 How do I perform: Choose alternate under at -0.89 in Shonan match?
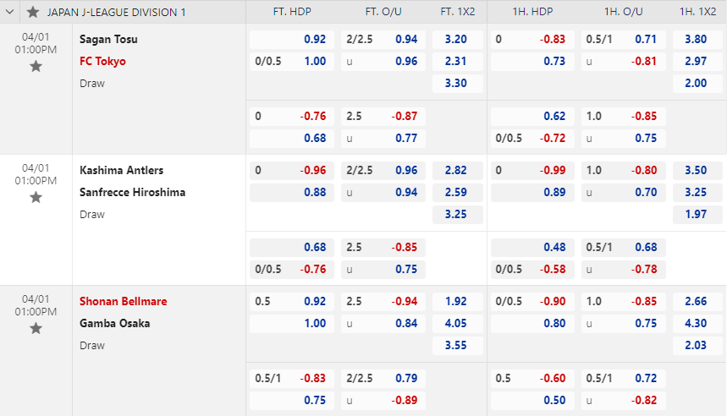(383, 400)
